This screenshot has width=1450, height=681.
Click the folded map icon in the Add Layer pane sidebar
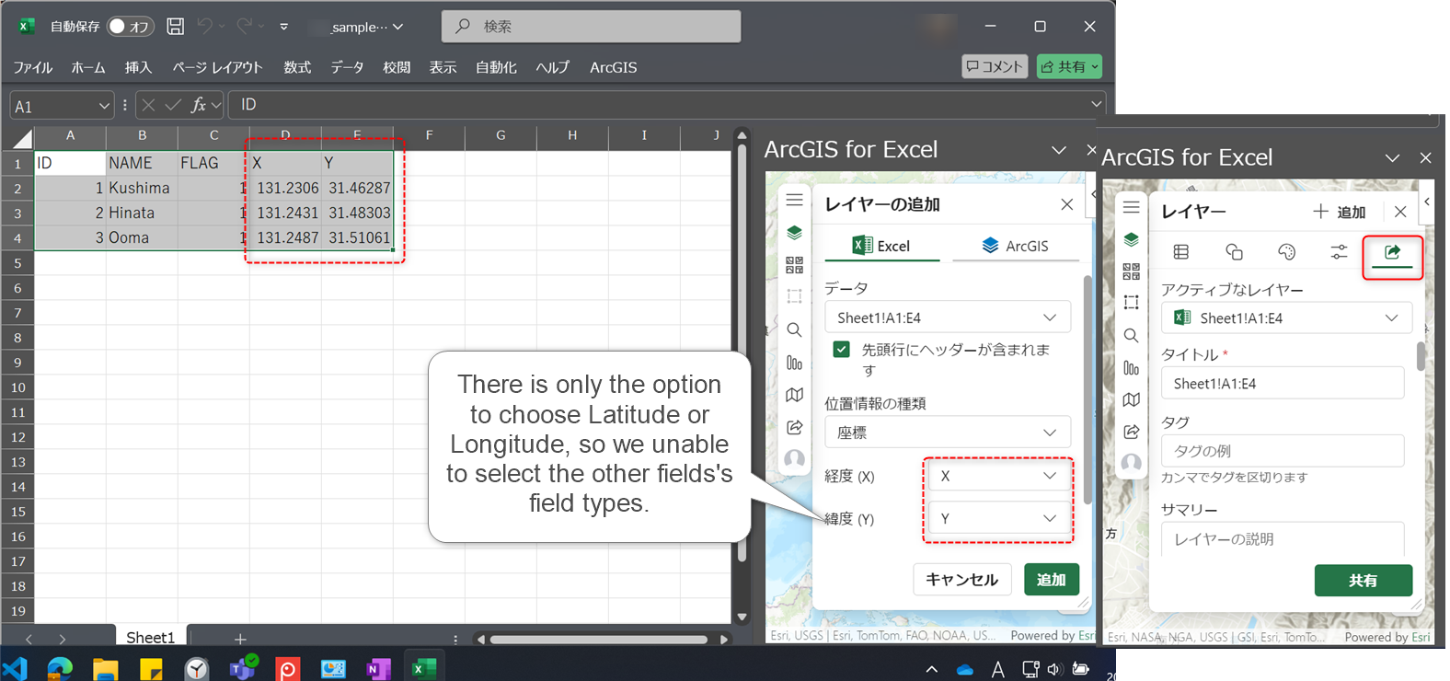pyautogui.click(x=795, y=395)
